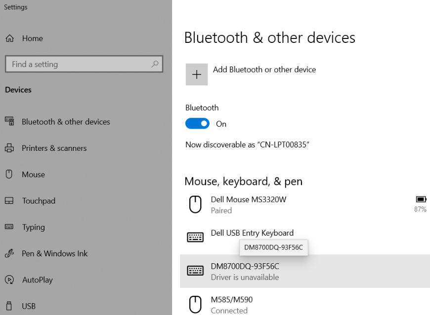Click the Home house icon
430x315 pixels.
pyautogui.click(x=9, y=38)
